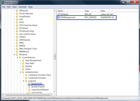Expand the App Paths key
Screen dimensions: 140x101
pyautogui.click(x=20, y=64)
